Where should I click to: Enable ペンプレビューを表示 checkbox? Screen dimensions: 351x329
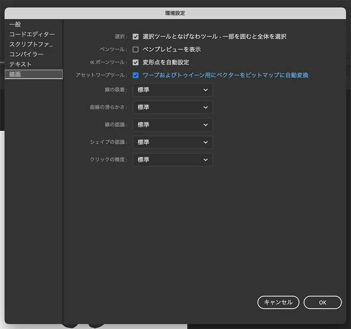point(136,49)
